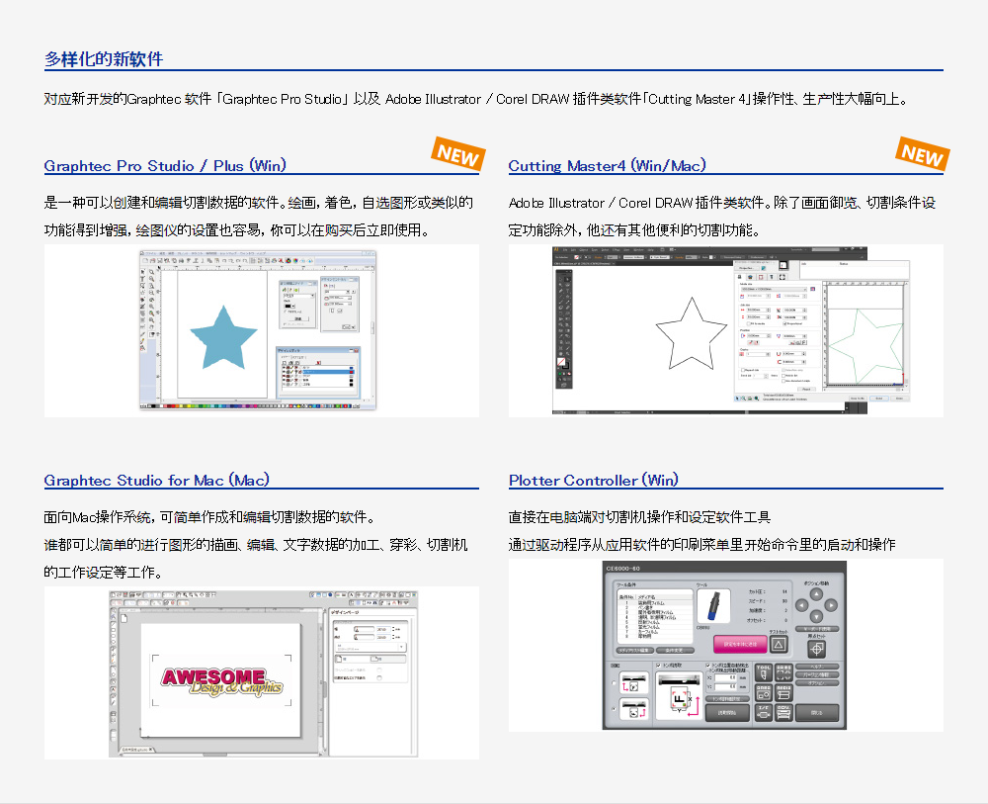988x804 pixels.
Task: Click the down arrow in Plotter Controller position pad
Action: pyautogui.click(x=816, y=616)
